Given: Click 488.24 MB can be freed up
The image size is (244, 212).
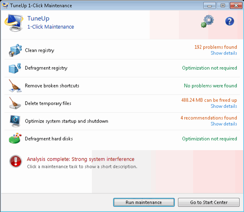Looking at the screenshot, I should pyautogui.click(x=209, y=100).
